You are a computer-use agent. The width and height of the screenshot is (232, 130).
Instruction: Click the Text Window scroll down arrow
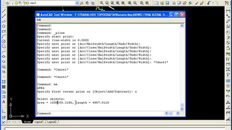[182, 109]
